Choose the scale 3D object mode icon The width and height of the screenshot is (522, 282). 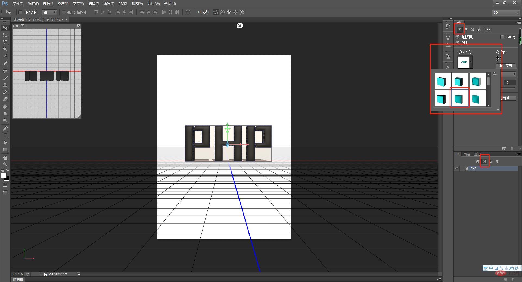click(x=242, y=12)
